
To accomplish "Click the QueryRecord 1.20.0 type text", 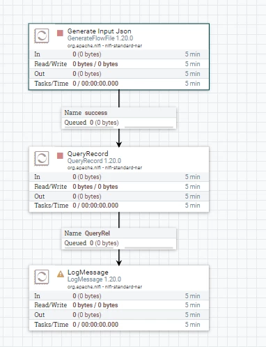I will (x=94, y=161).
